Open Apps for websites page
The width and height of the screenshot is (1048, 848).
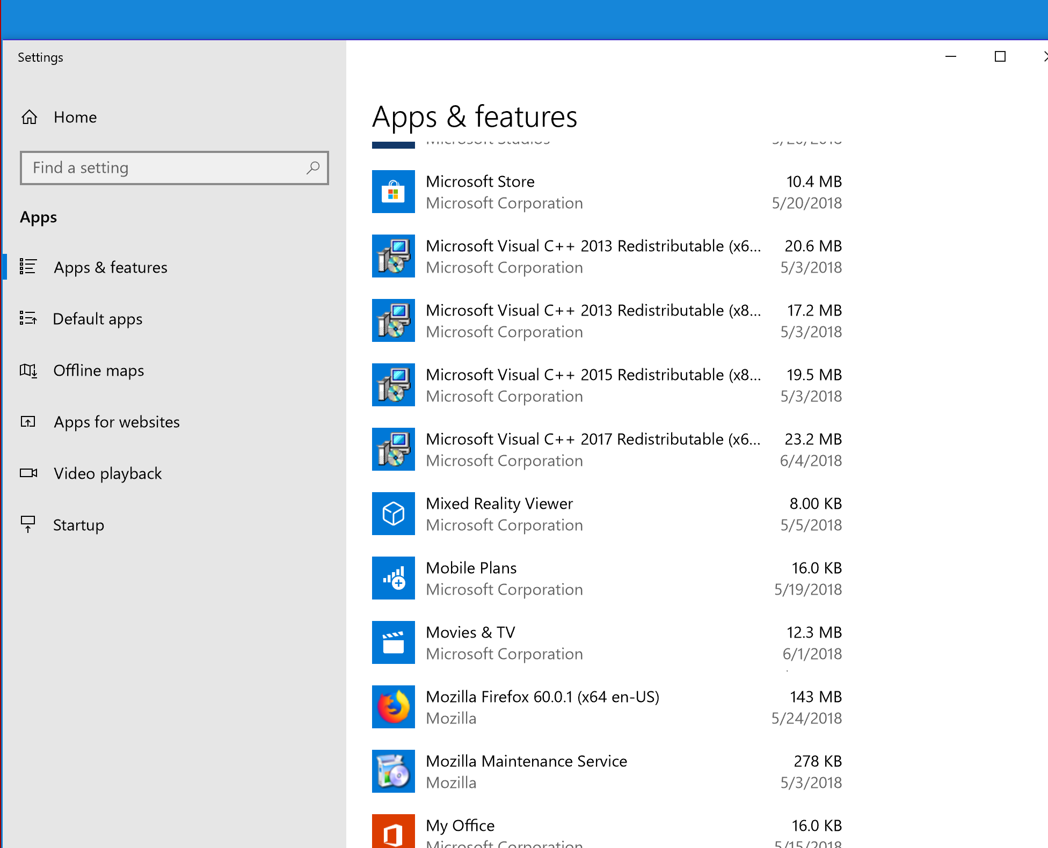(117, 422)
